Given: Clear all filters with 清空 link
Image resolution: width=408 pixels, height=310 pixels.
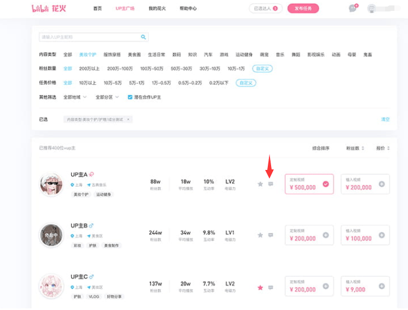Looking at the screenshot, I should click(x=385, y=119).
